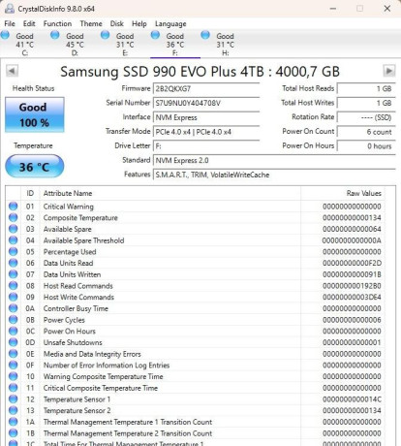Click raw value 000000000000A

(x=352, y=240)
